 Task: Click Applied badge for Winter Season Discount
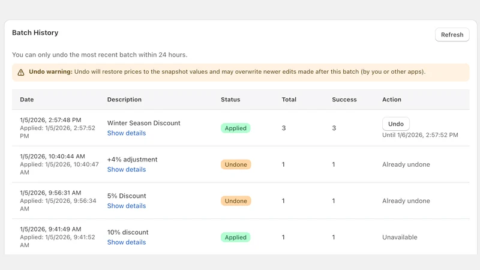(235, 128)
